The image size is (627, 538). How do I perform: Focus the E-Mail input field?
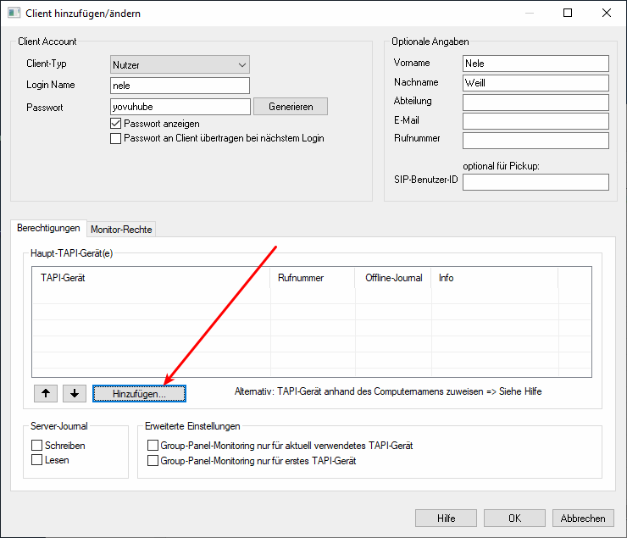point(535,121)
